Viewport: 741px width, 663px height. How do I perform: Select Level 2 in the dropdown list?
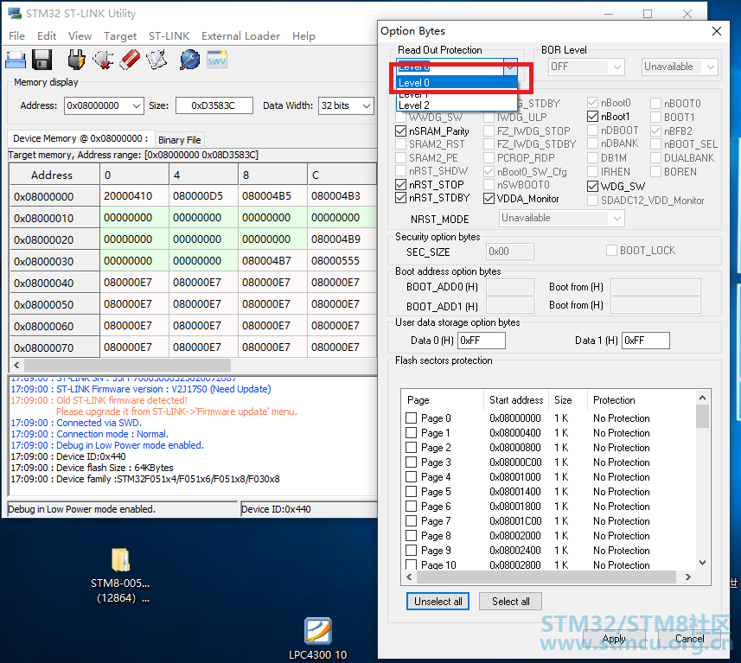457,105
